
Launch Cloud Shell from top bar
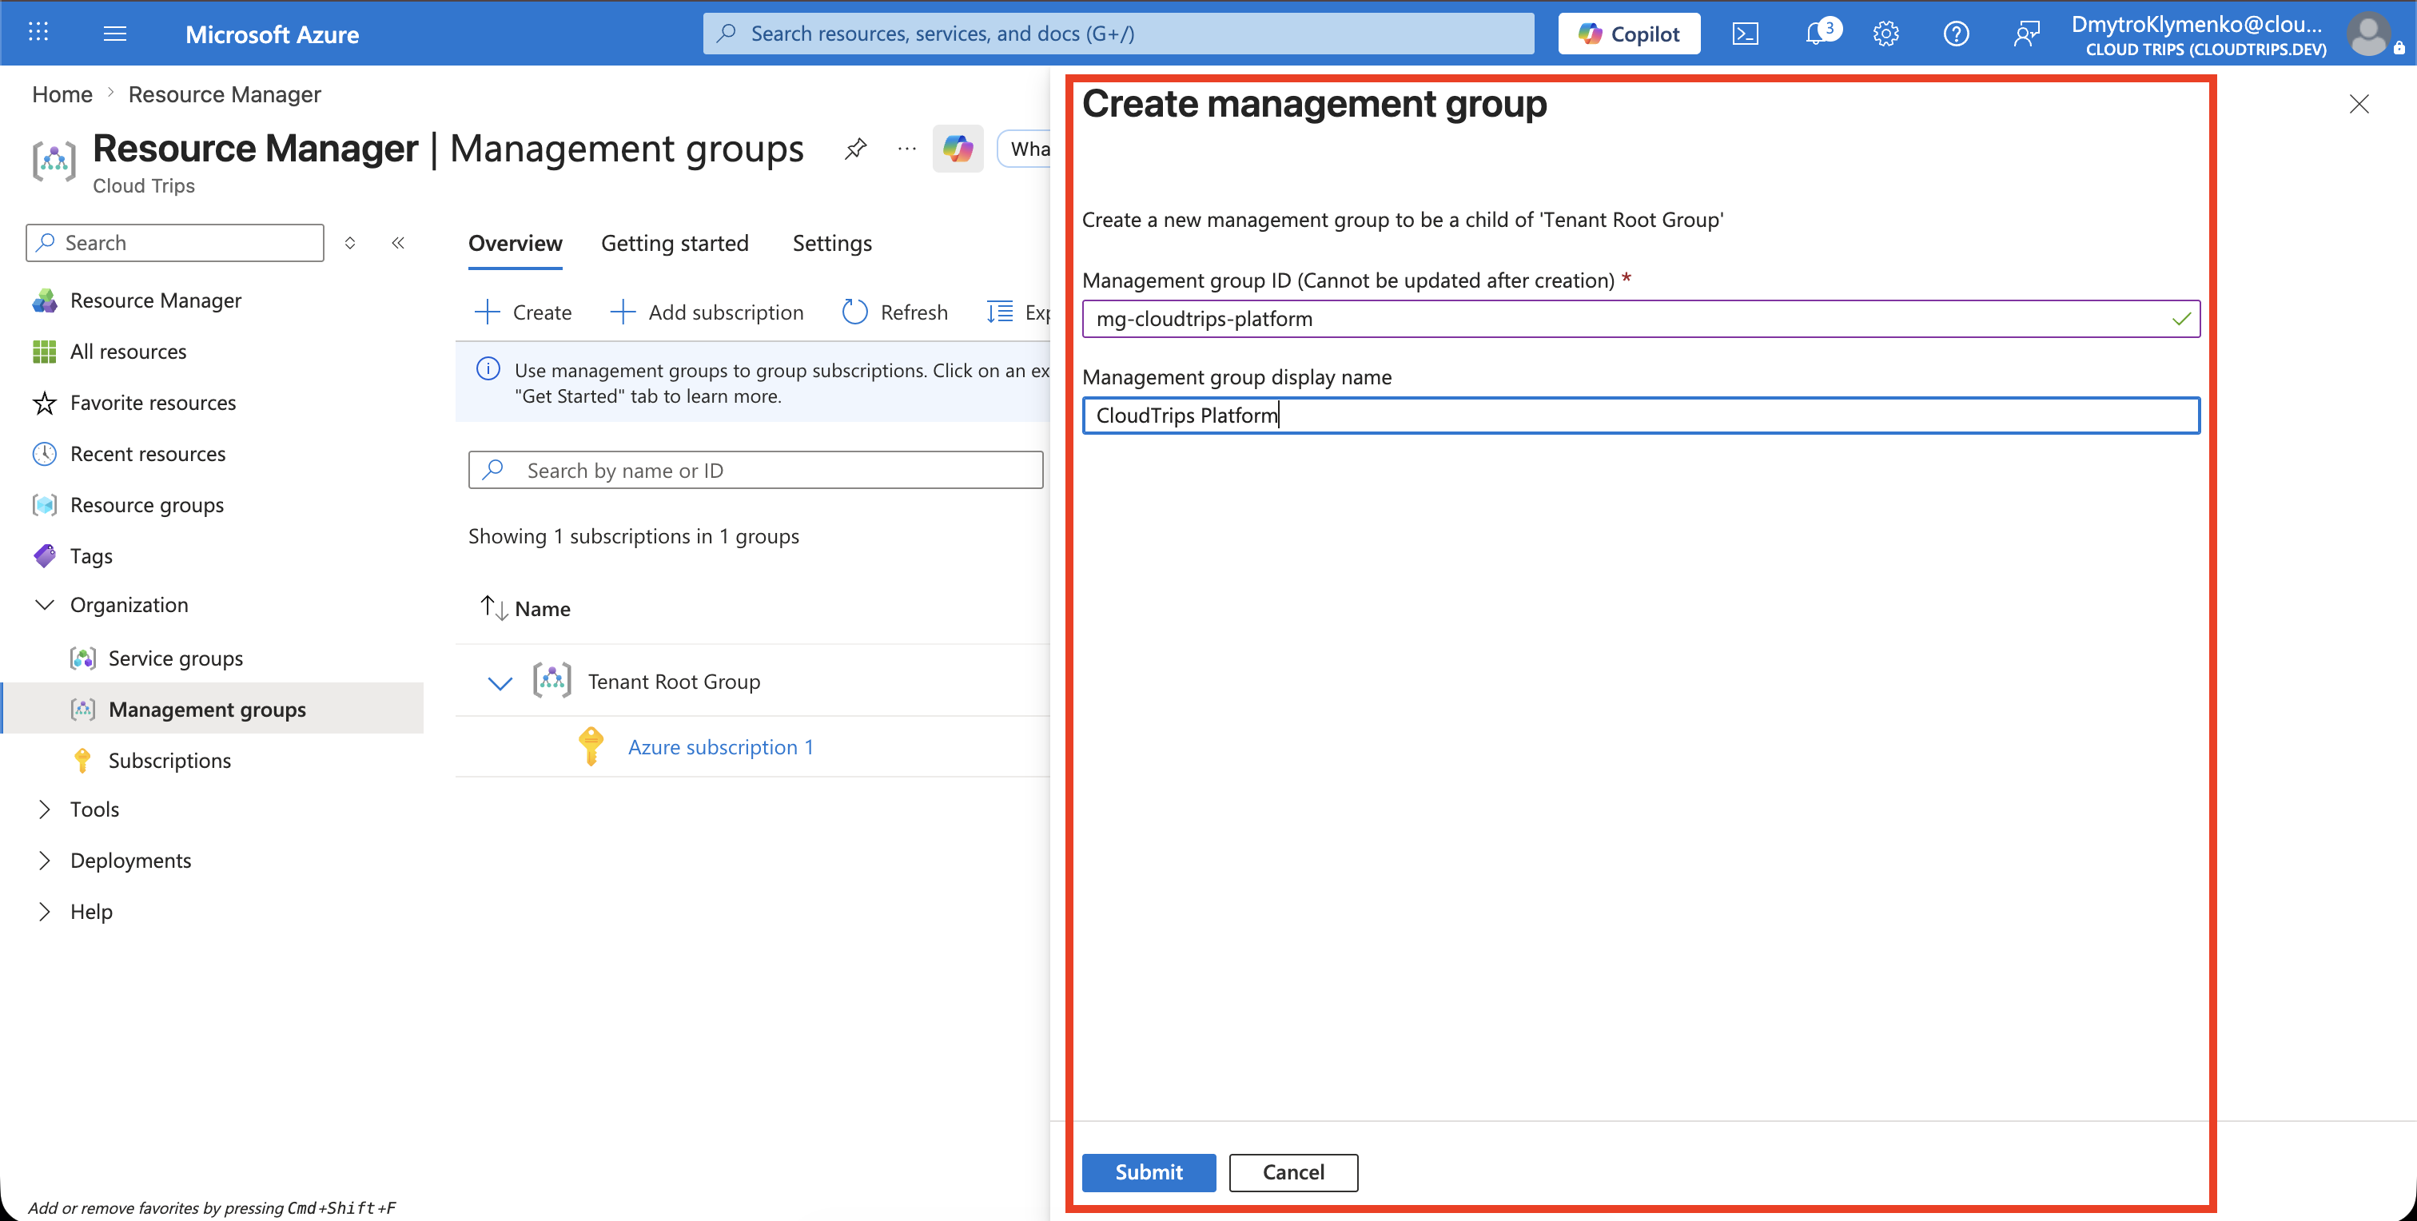1745,34
